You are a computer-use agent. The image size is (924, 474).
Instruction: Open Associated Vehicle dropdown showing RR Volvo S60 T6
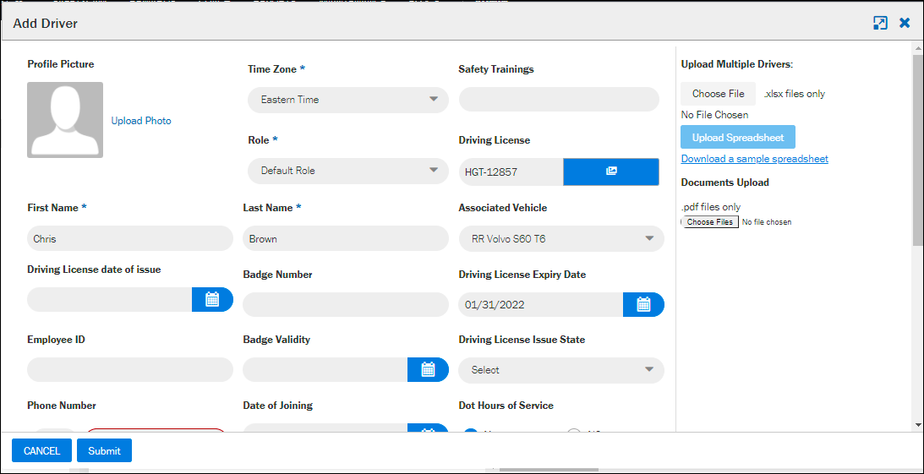(561, 239)
